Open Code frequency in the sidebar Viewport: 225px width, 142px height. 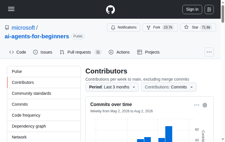pos(44,115)
